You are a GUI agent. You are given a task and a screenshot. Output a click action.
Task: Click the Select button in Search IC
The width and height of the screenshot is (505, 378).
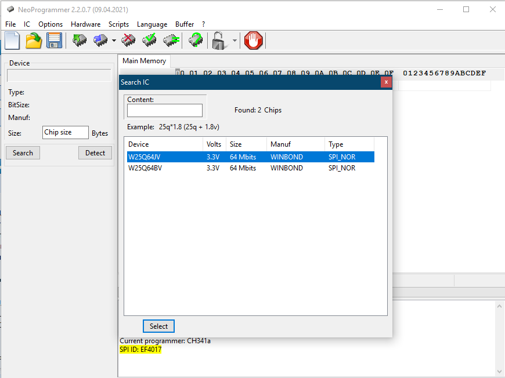coord(159,326)
